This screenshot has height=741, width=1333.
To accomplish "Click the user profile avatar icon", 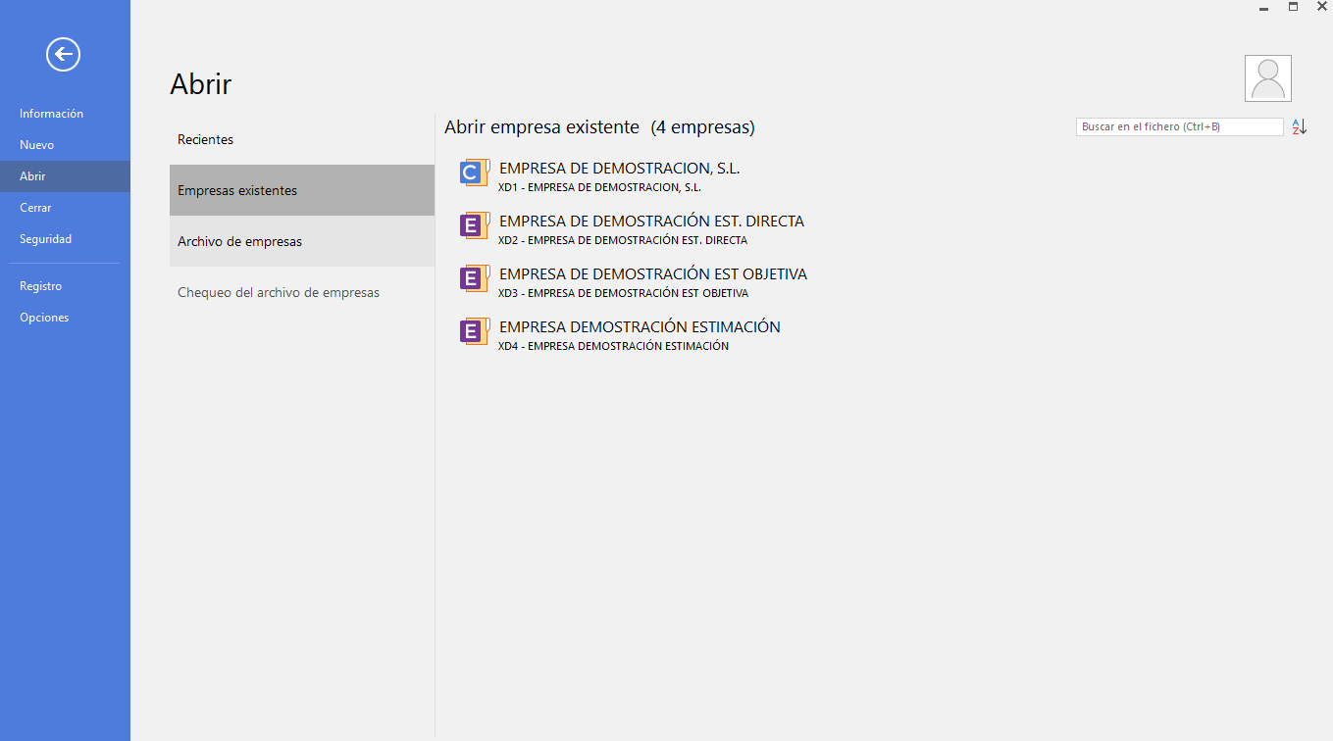I will tap(1267, 78).
